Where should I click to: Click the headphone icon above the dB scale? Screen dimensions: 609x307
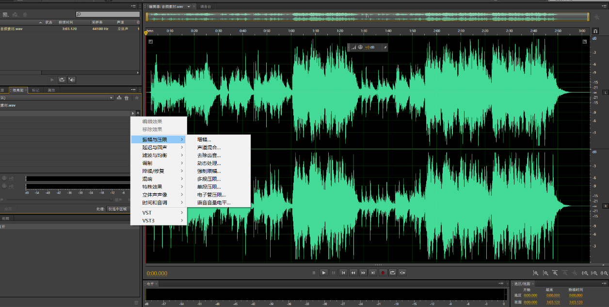coord(595,30)
